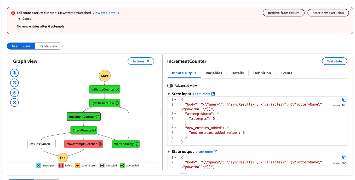Select the MaxAttemptsReached node in the graph

click(84, 144)
